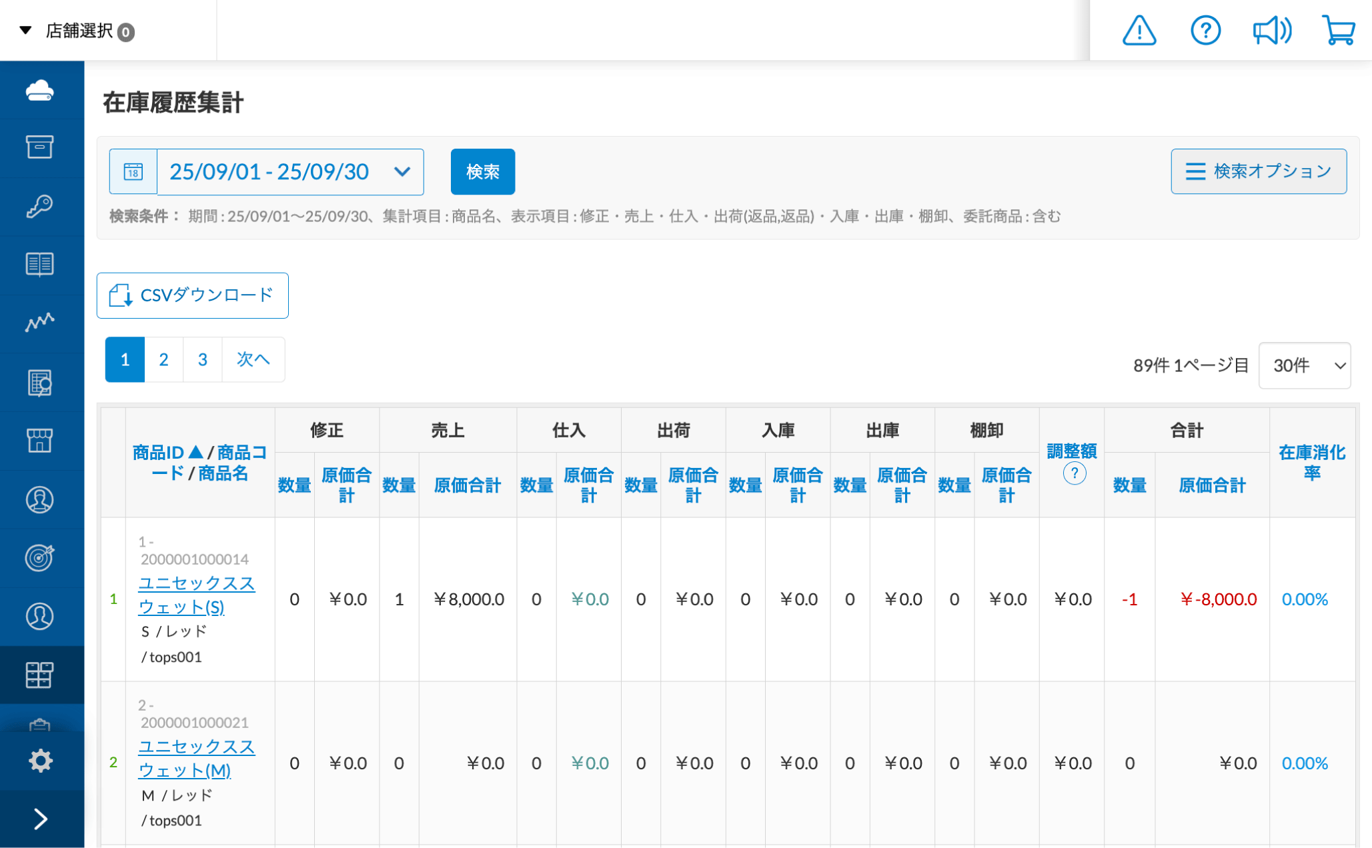The image size is (1372, 848).
Task: Click the CSVダウンロード button
Action: click(193, 295)
